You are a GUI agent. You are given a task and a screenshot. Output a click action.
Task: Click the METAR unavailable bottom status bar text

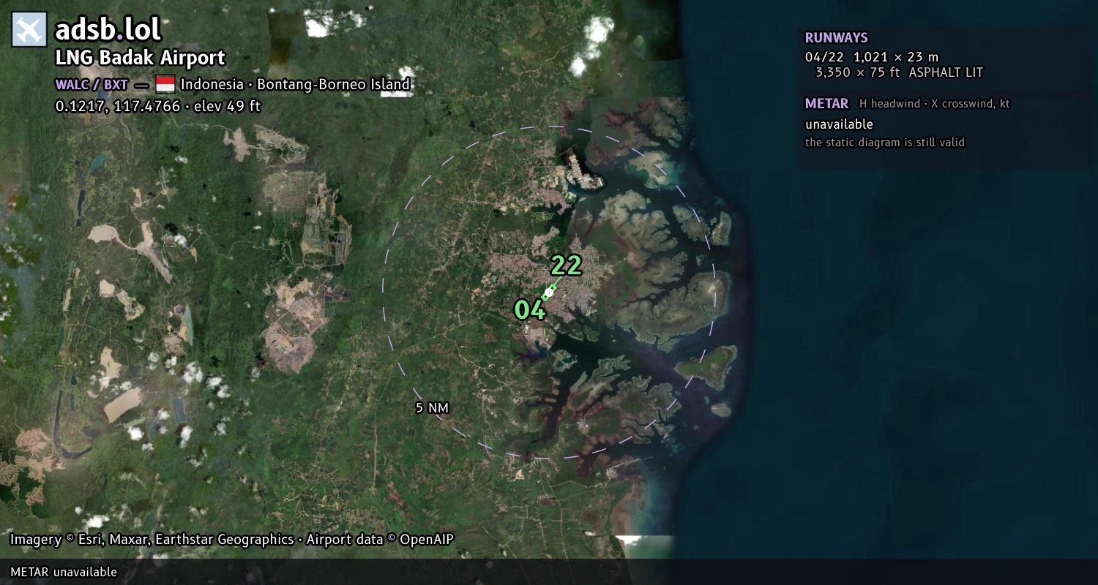tap(64, 572)
